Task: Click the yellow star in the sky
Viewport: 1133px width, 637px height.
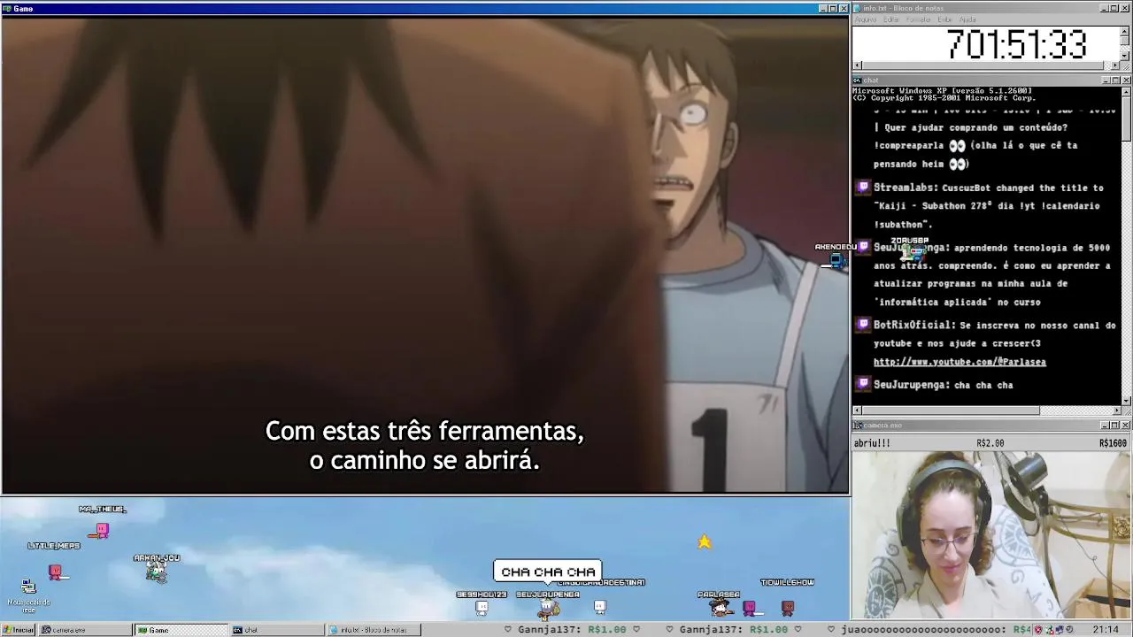Action: coord(704,541)
